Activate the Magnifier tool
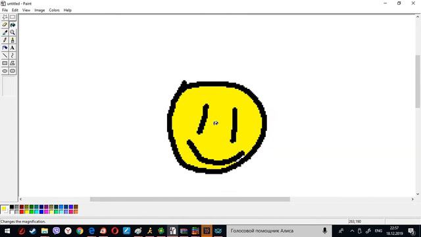421x237 pixels. [12, 32]
